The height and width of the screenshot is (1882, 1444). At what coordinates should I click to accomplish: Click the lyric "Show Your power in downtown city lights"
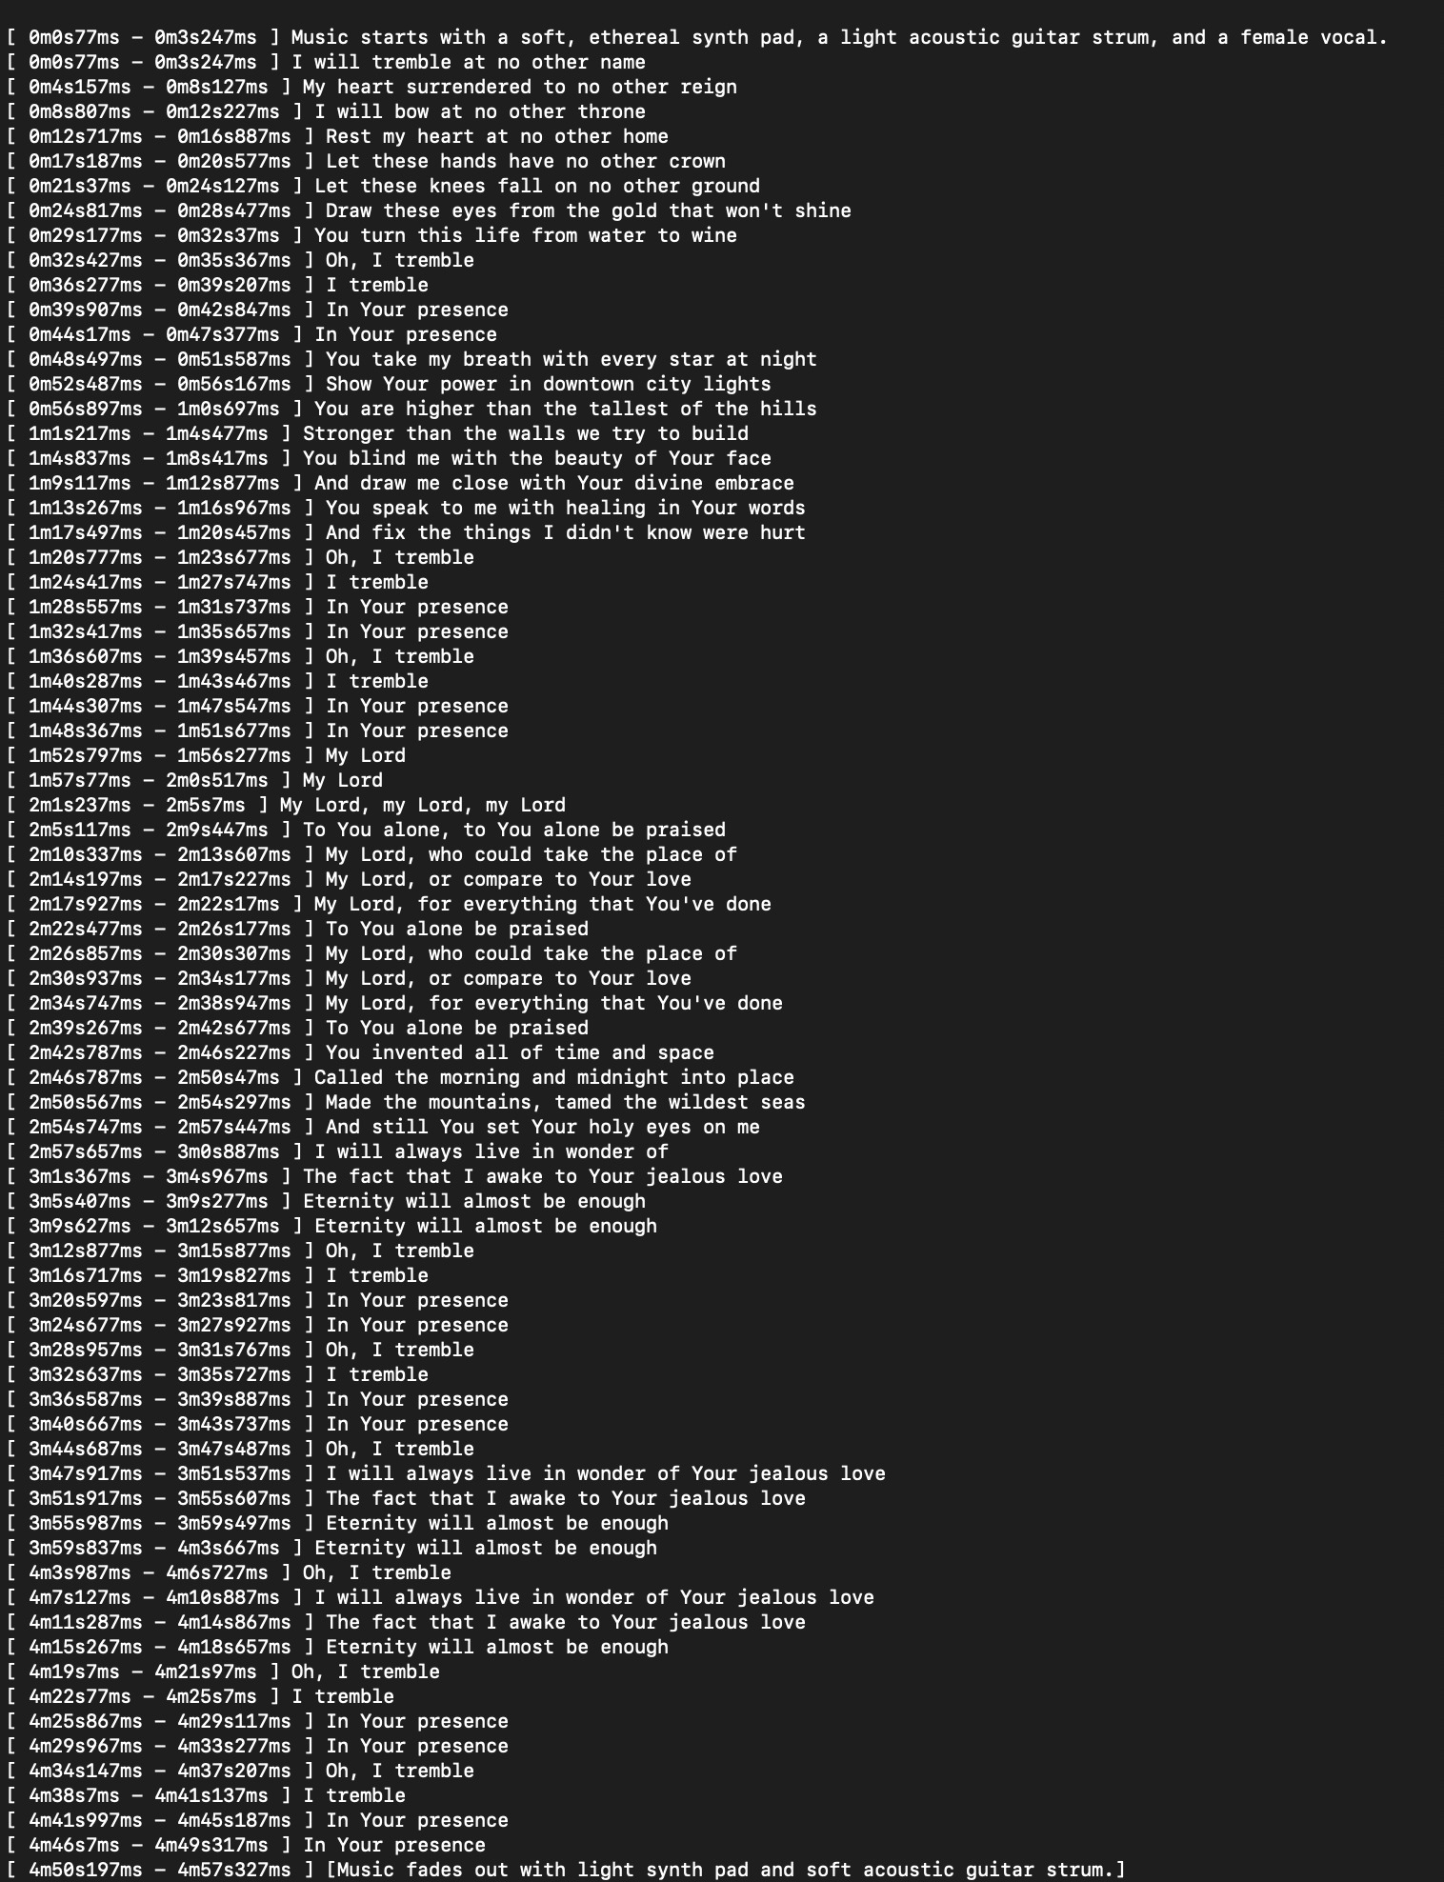(548, 384)
